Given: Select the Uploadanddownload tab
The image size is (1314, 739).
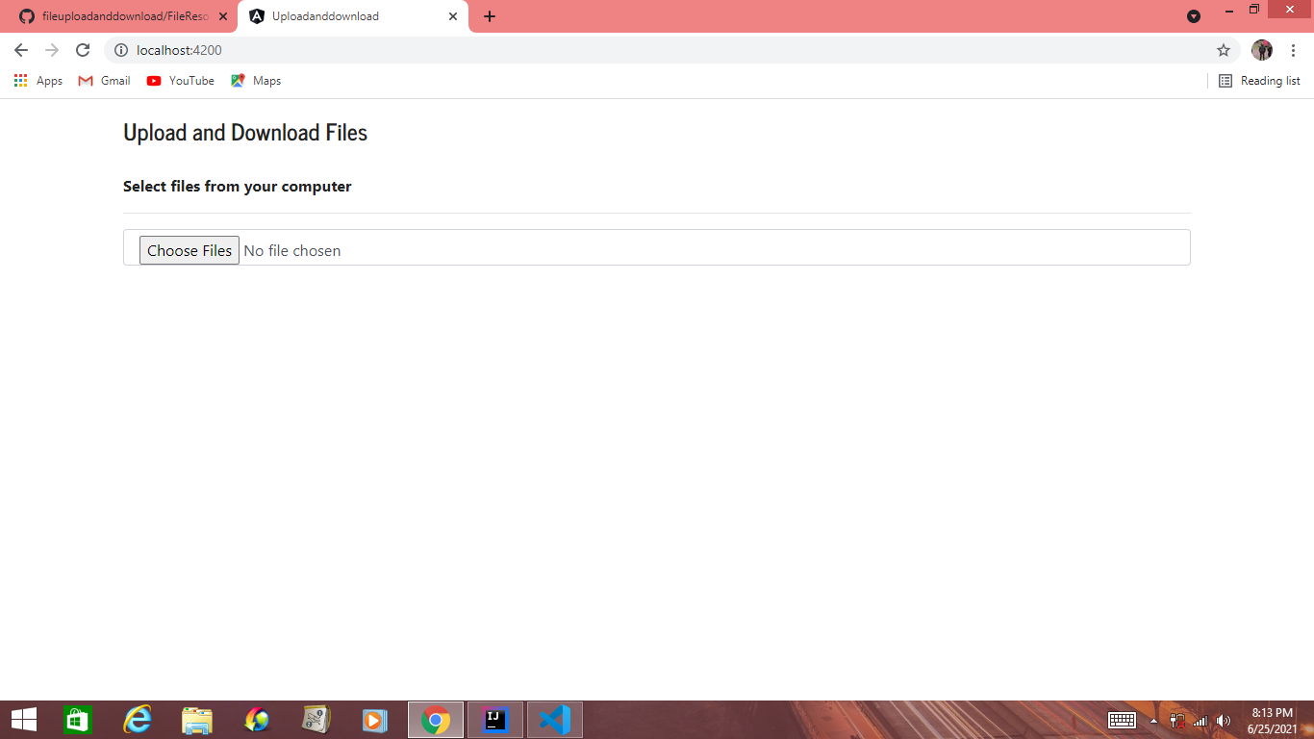Looking at the screenshot, I should (327, 16).
